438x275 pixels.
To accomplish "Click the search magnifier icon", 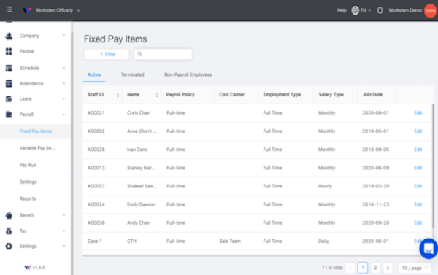I will tap(140, 54).
